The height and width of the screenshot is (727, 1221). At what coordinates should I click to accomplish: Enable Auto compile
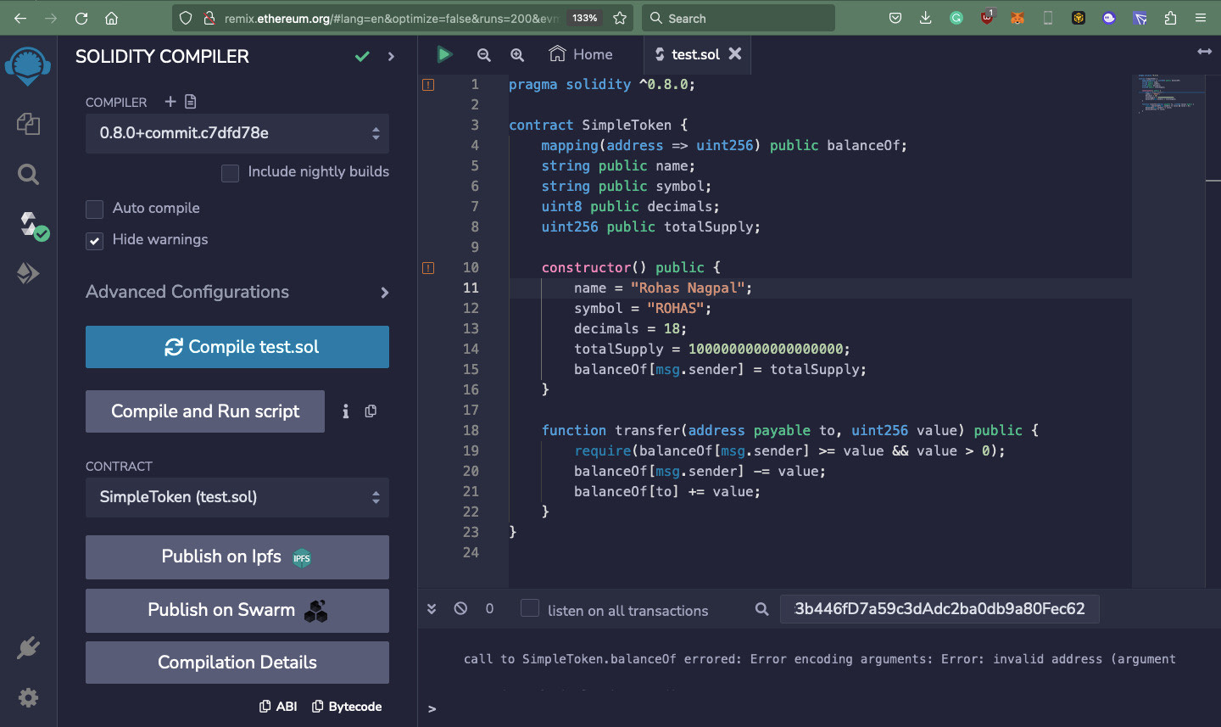coord(94,208)
